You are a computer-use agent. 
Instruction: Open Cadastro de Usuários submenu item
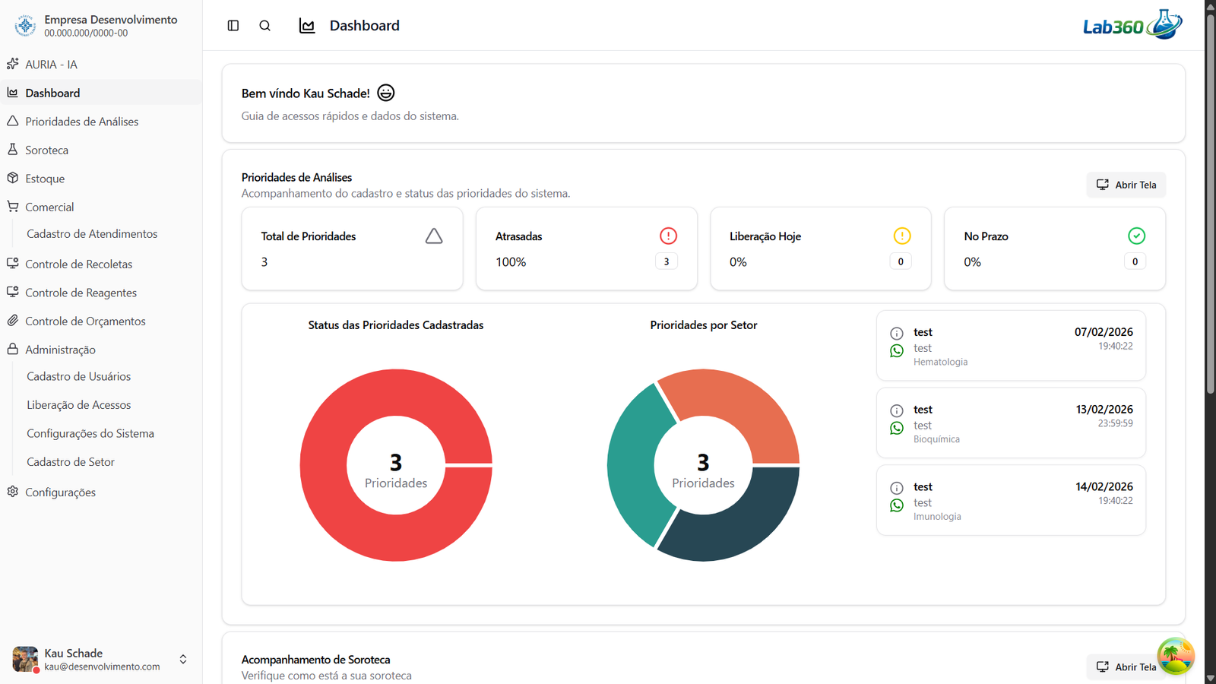[78, 376]
